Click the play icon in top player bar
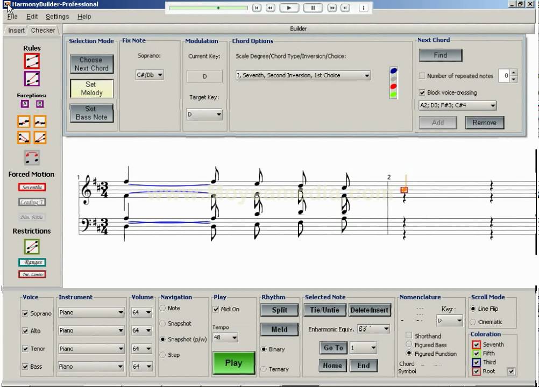Image resolution: width=539 pixels, height=387 pixels. click(x=289, y=8)
